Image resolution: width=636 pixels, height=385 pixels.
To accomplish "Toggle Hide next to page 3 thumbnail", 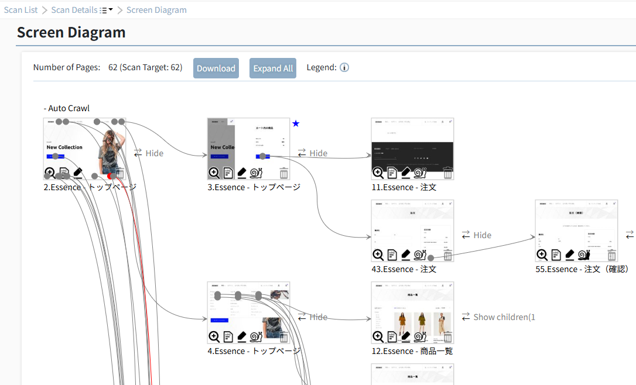I will click(313, 153).
